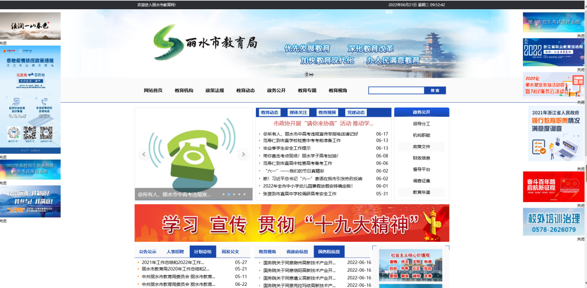
Task: Open 政策法规 navigation item
Action: 215,90
